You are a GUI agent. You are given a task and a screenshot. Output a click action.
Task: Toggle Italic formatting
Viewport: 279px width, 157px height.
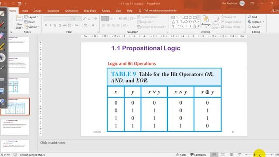pos(51,25)
